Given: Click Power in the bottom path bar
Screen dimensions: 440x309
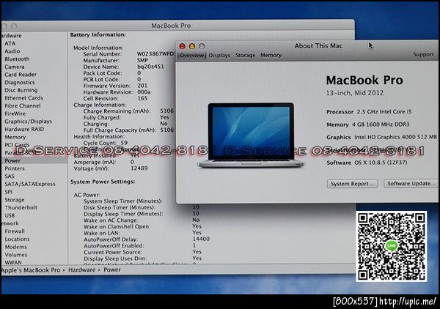Looking at the screenshot, I should click(112, 269).
